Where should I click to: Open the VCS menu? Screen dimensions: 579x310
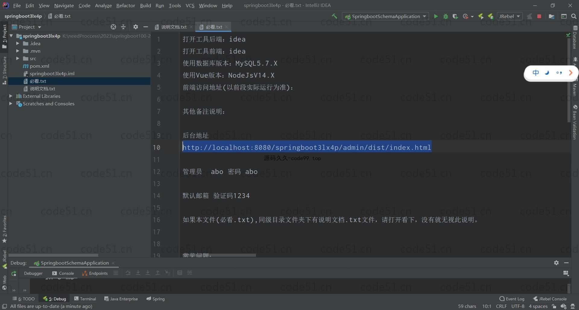190,5
